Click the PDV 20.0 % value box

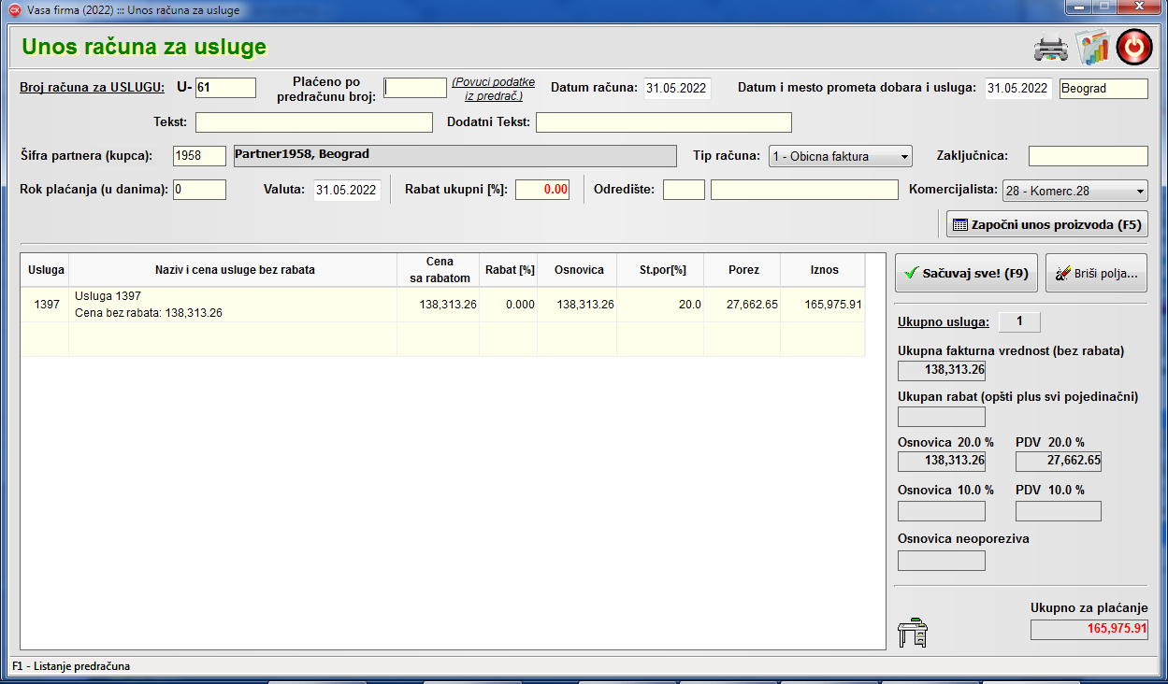pyautogui.click(x=1059, y=461)
